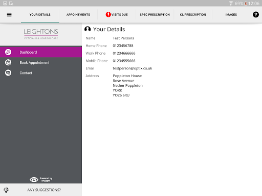The height and width of the screenshot is (196, 262).
Task: Tap the profile avatar icon beside Your Details
Action: [88, 29]
